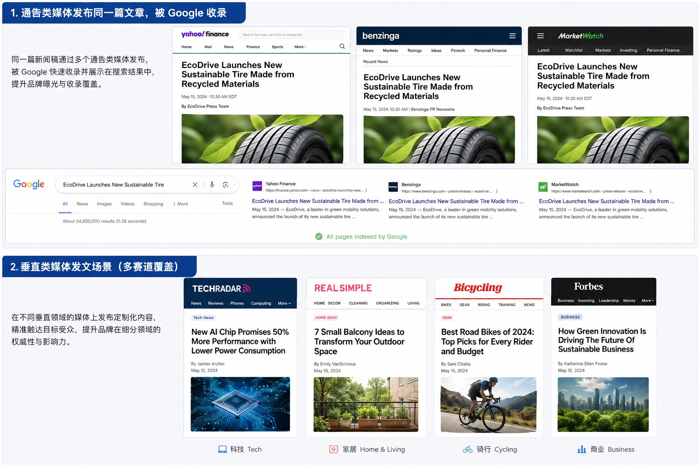The image size is (700, 467).
Task: Click the MarketWatch logo in header
Action: (x=581, y=36)
